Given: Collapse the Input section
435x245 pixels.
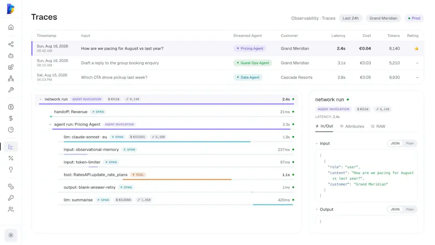Looking at the screenshot, I should tap(316, 144).
